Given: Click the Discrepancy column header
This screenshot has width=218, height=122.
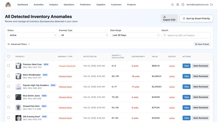Looking at the screenshot, I should [138, 56].
